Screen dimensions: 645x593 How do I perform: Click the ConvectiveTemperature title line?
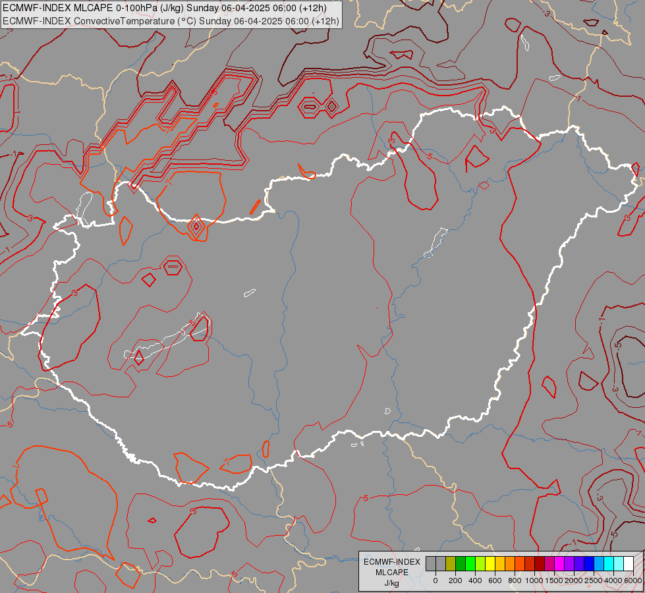tap(171, 21)
